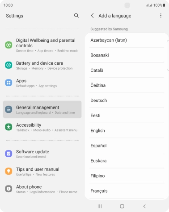Open the three-dot more options menu
169x212 pixels.
[161, 16]
